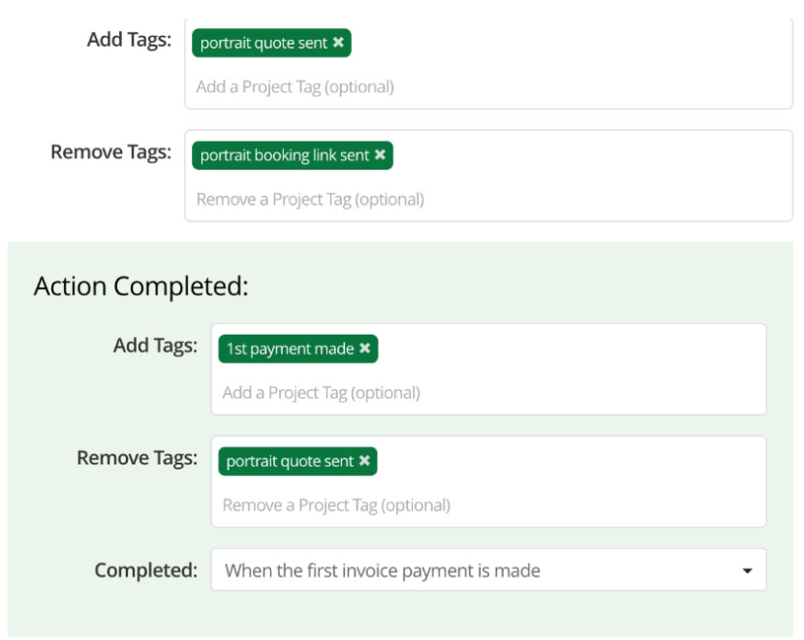Click x on 'portrait quote sent' under Action Completed
804x640 pixels.
point(364,461)
